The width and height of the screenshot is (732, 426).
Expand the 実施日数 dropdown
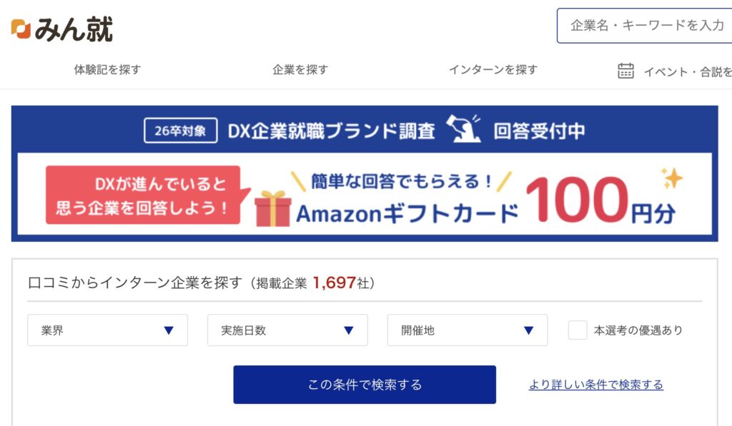click(x=287, y=330)
